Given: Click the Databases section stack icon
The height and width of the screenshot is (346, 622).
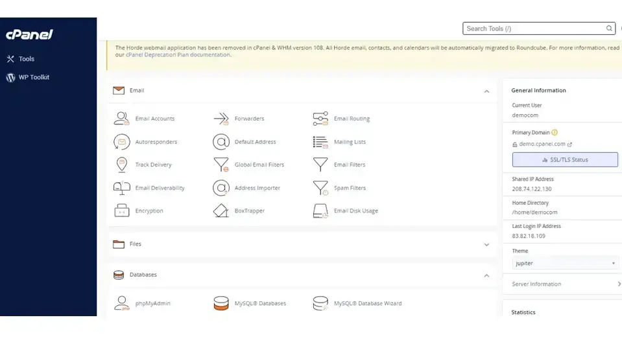Looking at the screenshot, I should [x=119, y=275].
